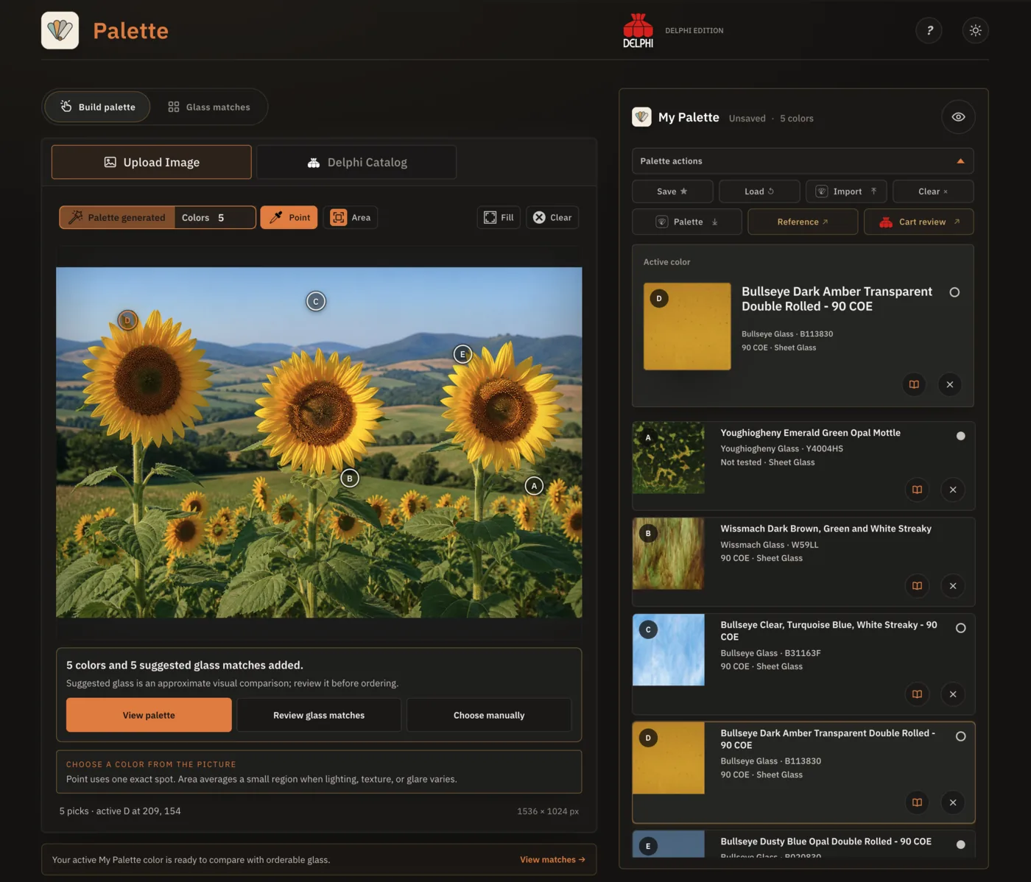This screenshot has width=1031, height=882.
Task: Open the Reference external link button
Action: (x=803, y=222)
